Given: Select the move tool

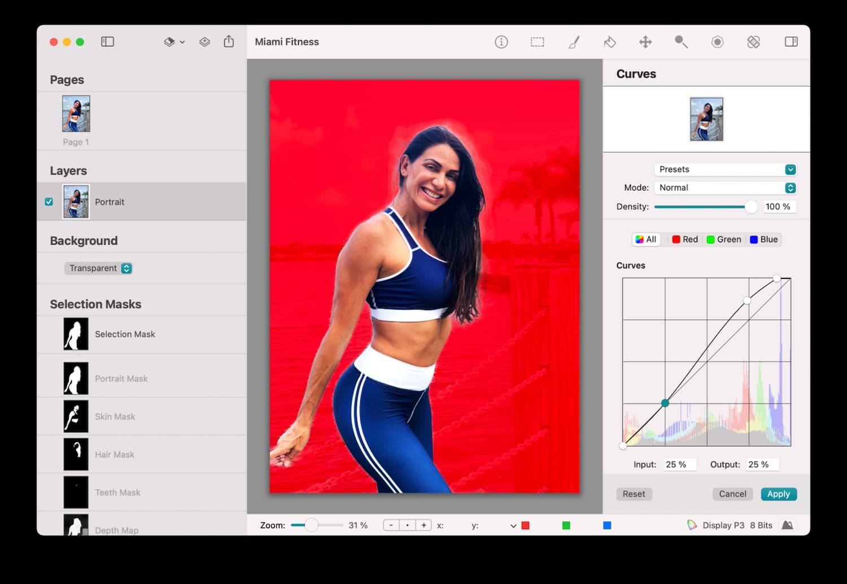Looking at the screenshot, I should click(645, 42).
